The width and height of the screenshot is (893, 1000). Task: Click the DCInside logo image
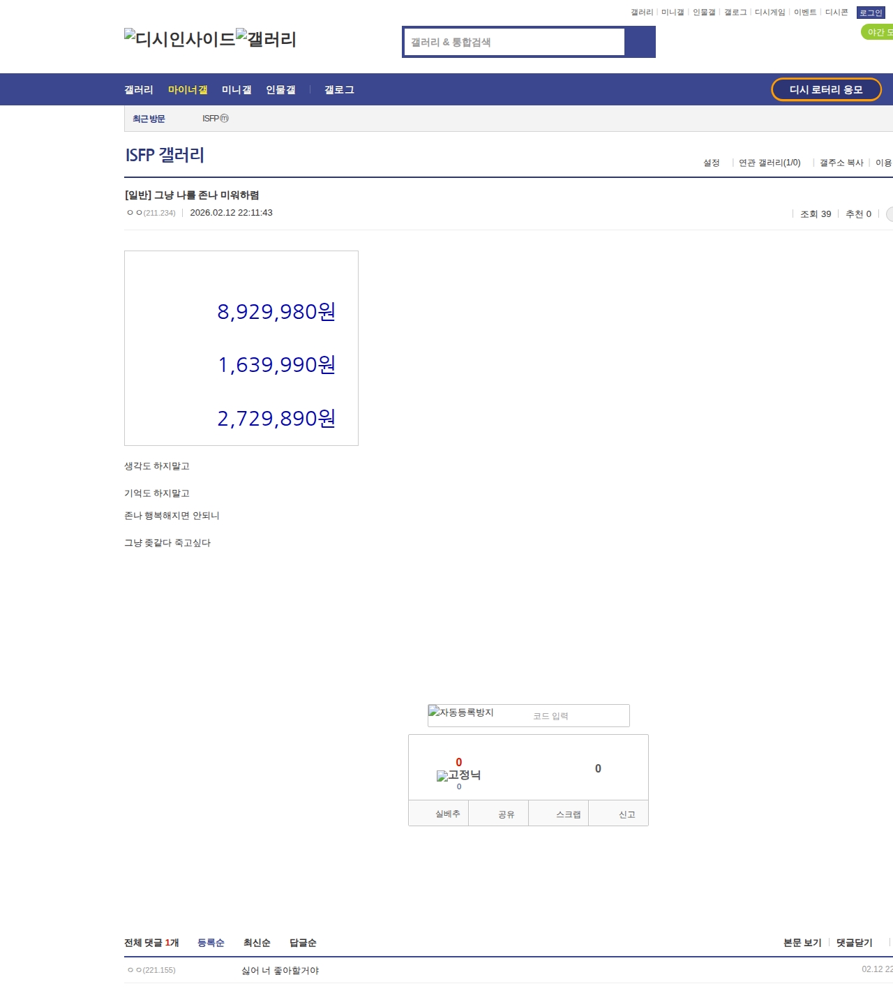pos(179,39)
